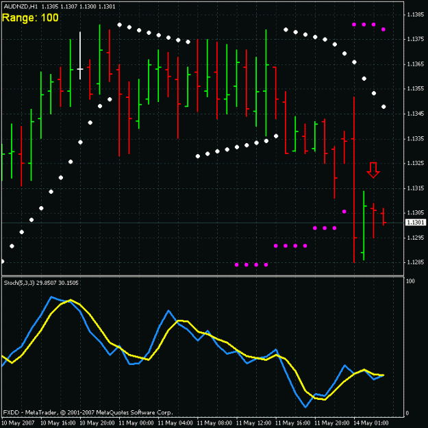Click the "11 May 00:00" time label

[x=136, y=423]
